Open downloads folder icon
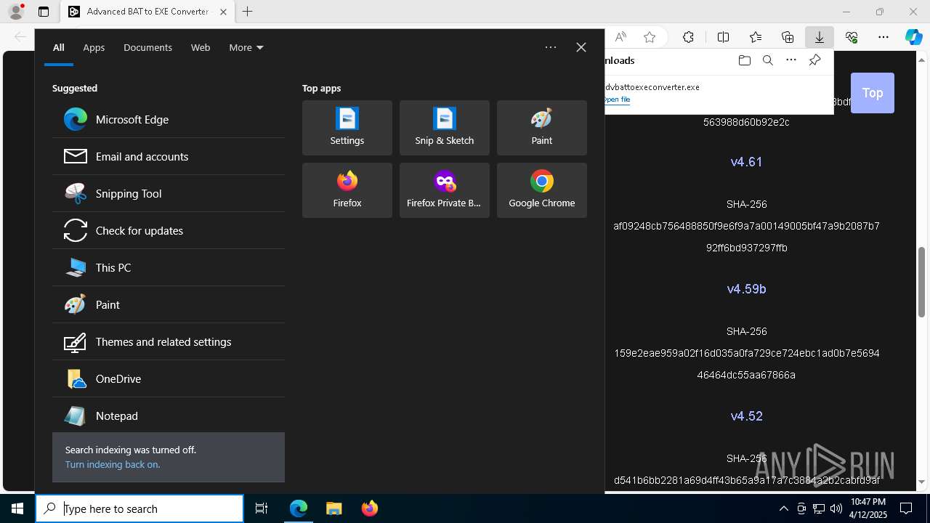This screenshot has height=523, width=930. pyautogui.click(x=744, y=60)
